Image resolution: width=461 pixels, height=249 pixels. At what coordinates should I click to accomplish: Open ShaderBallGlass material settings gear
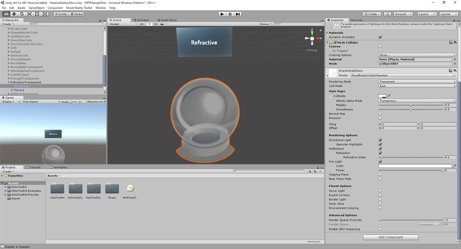tap(455, 70)
